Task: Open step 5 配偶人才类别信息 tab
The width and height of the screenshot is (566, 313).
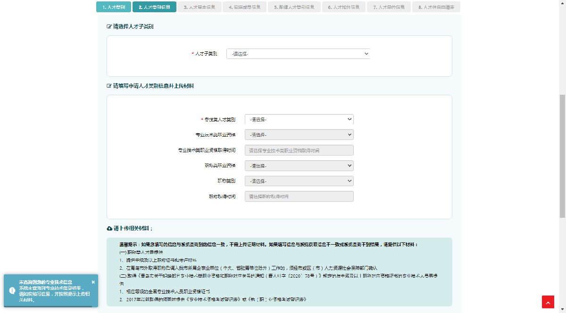Action: pyautogui.click(x=295, y=7)
